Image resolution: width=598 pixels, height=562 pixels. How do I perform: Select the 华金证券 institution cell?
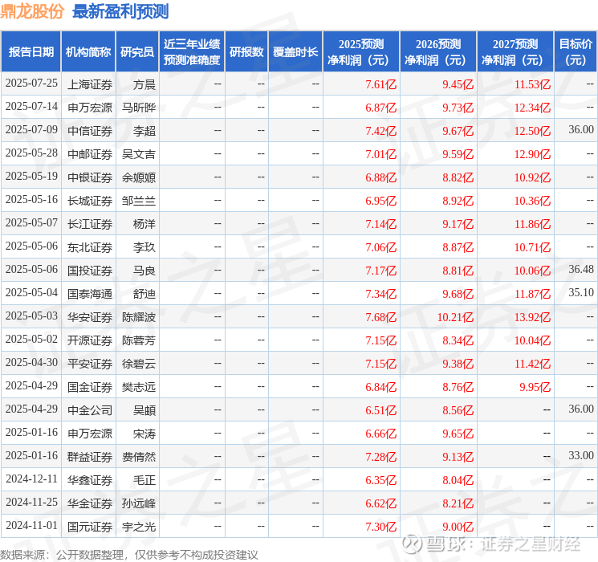pyautogui.click(x=90, y=503)
